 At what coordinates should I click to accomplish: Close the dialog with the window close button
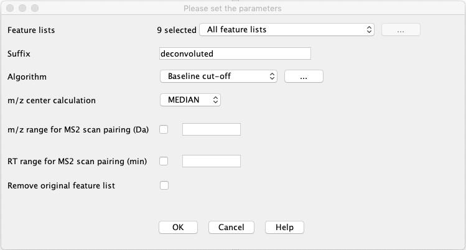pyautogui.click(x=9, y=8)
